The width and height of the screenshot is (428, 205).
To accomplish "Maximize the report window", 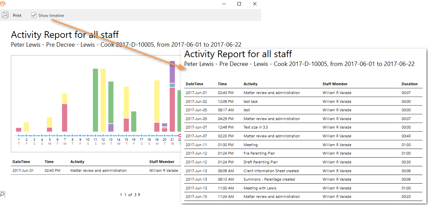I will (239, 4).
